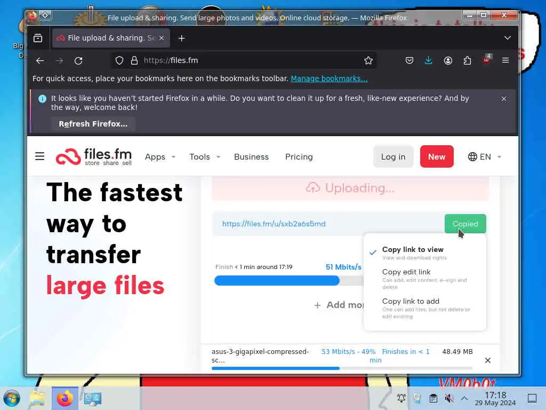546x410 pixels.
Task: Cancel the asus-3-gigapixel file upload
Action: [x=487, y=360]
